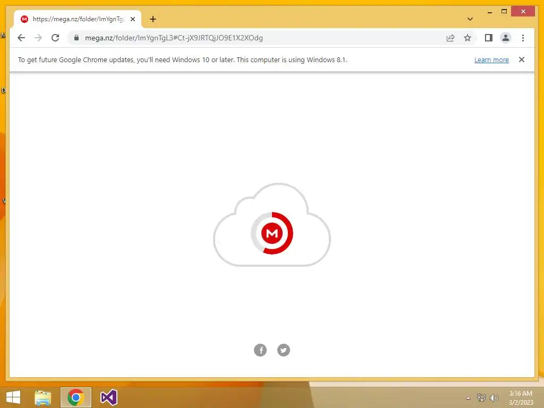Image resolution: width=544 pixels, height=408 pixels.
Task: Go back using the browser back arrow
Action: point(21,38)
